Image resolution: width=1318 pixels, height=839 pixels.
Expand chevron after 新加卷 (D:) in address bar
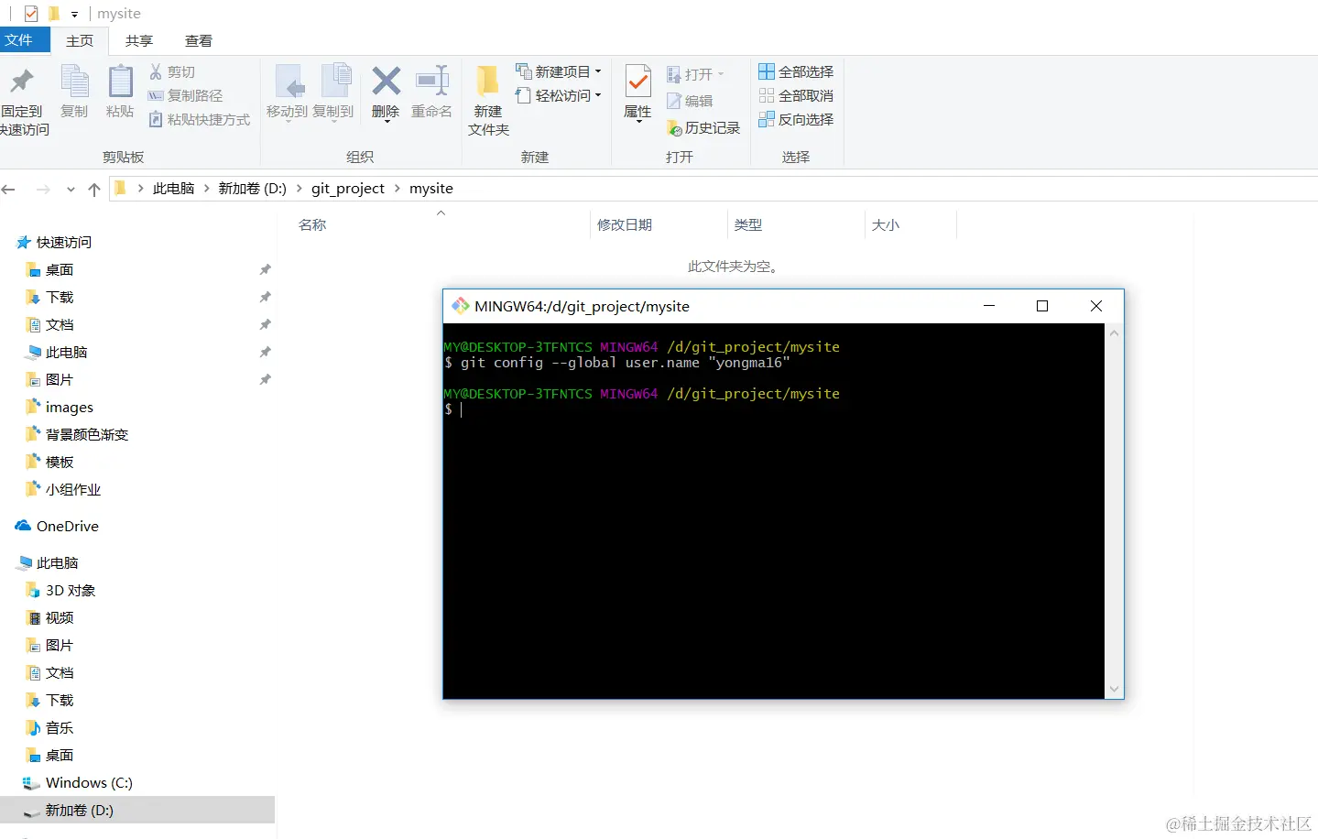coord(299,189)
